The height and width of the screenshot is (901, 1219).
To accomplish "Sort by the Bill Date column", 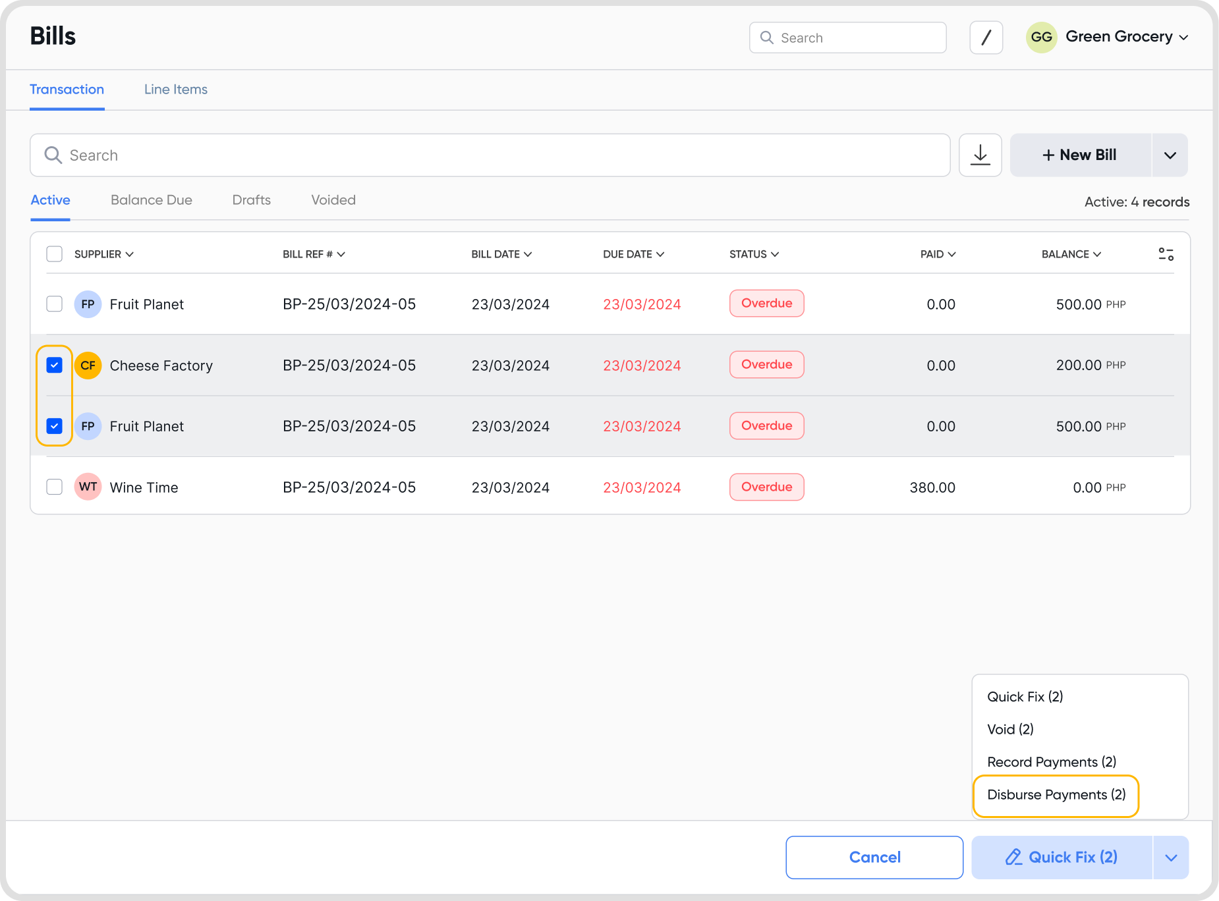I will coord(501,254).
